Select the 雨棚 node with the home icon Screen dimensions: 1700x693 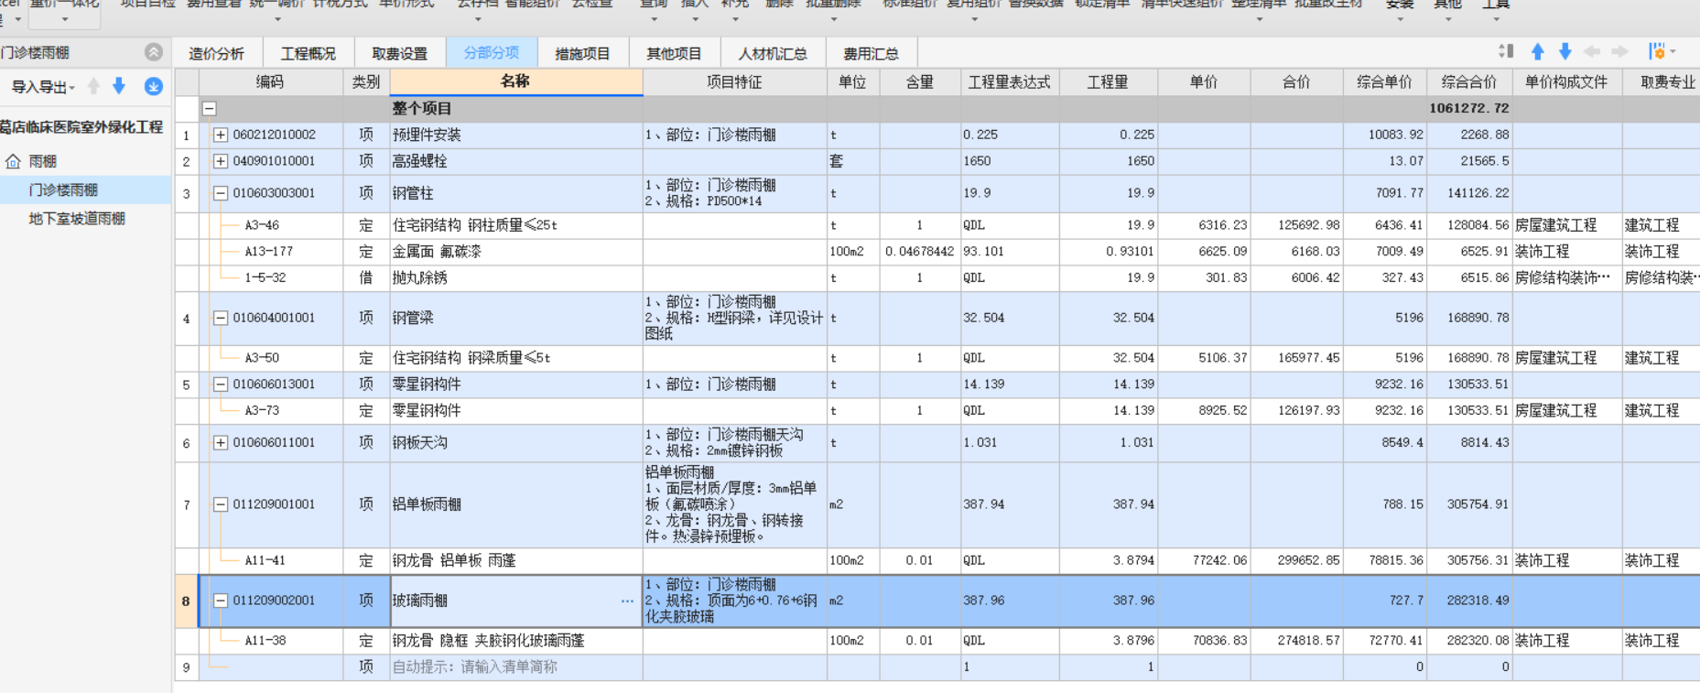tap(42, 161)
